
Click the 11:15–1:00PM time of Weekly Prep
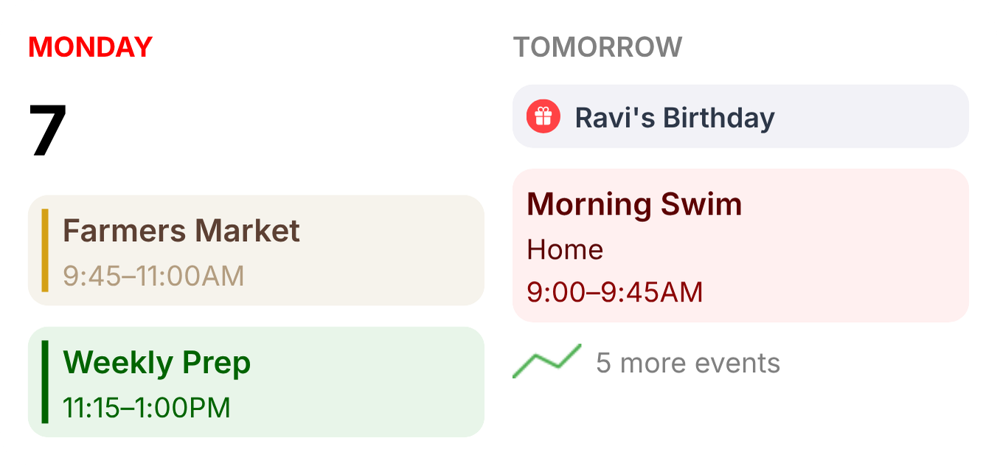147,407
